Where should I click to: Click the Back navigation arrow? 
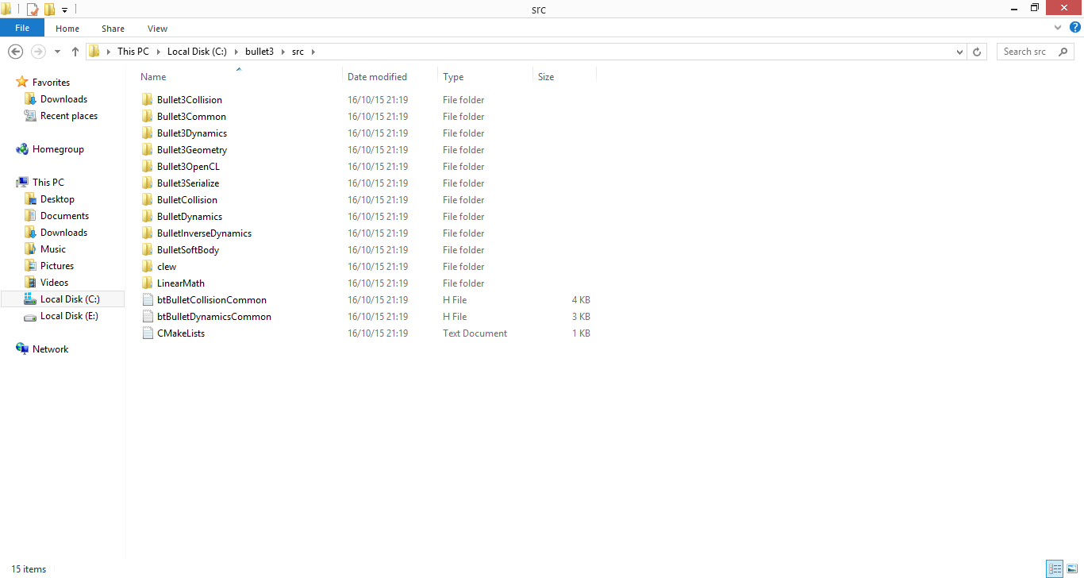pos(15,52)
